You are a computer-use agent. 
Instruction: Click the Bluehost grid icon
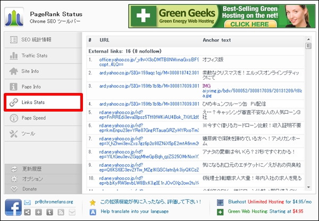[x=220, y=202]
